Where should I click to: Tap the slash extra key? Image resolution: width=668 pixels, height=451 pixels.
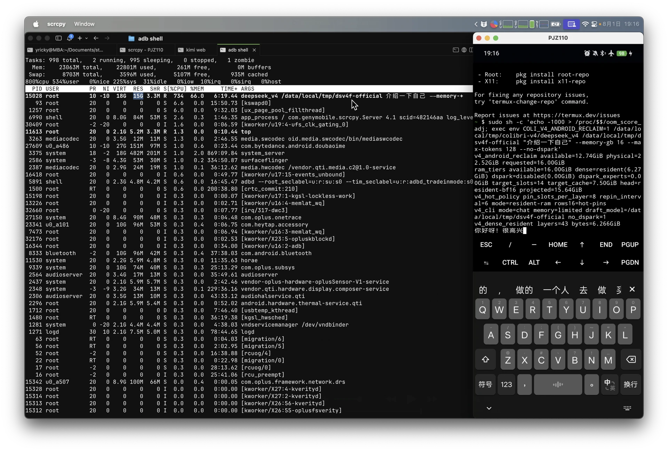tap(510, 244)
